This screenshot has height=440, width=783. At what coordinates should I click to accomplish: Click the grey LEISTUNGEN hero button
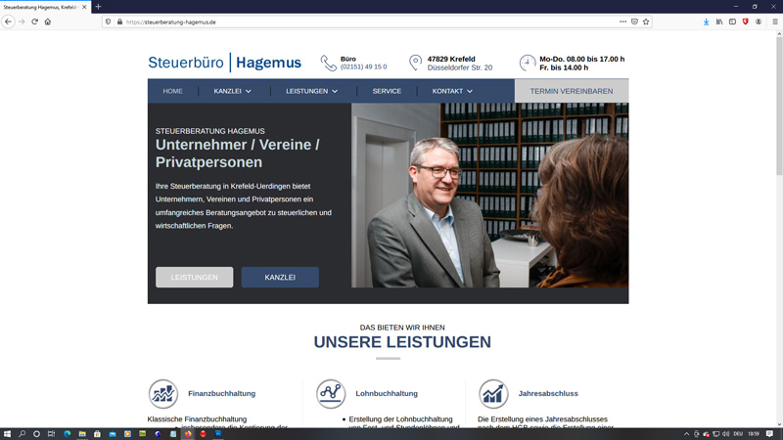[x=194, y=278]
